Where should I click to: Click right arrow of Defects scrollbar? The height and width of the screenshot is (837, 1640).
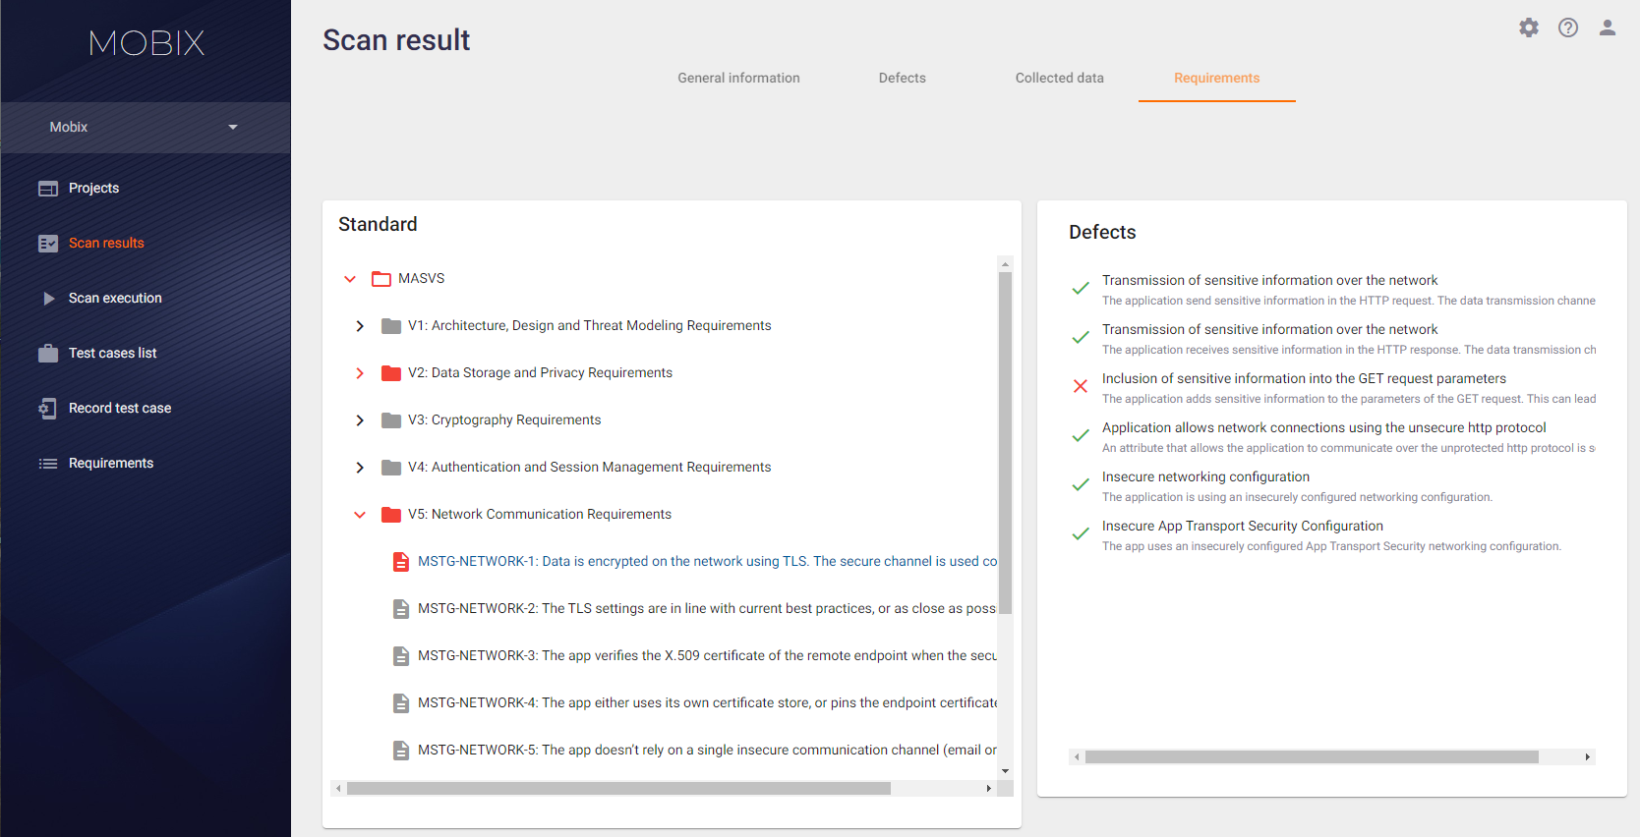coord(1587,757)
